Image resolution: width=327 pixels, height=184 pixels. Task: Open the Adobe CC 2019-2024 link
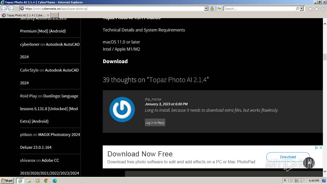tap(50, 167)
